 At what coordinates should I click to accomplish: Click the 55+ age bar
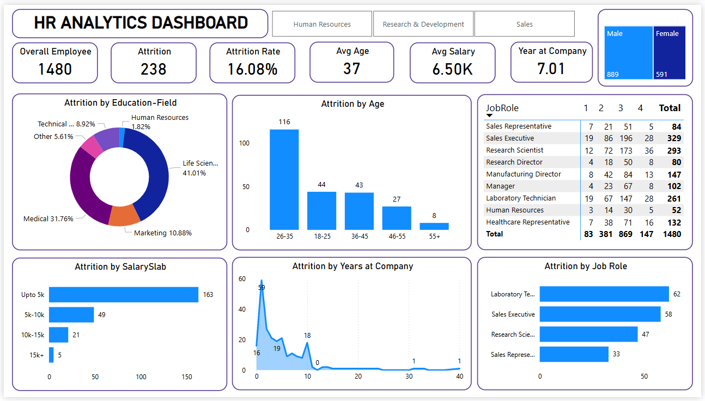click(434, 226)
